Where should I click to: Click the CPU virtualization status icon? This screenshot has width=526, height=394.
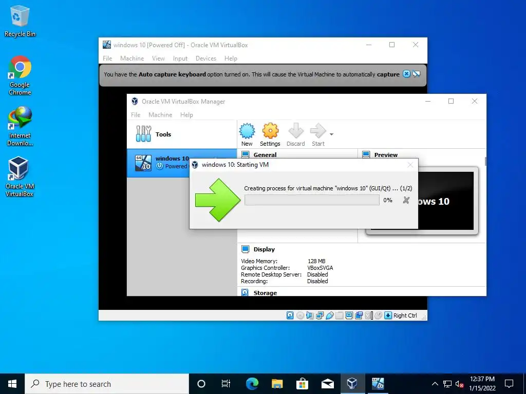[x=369, y=316]
